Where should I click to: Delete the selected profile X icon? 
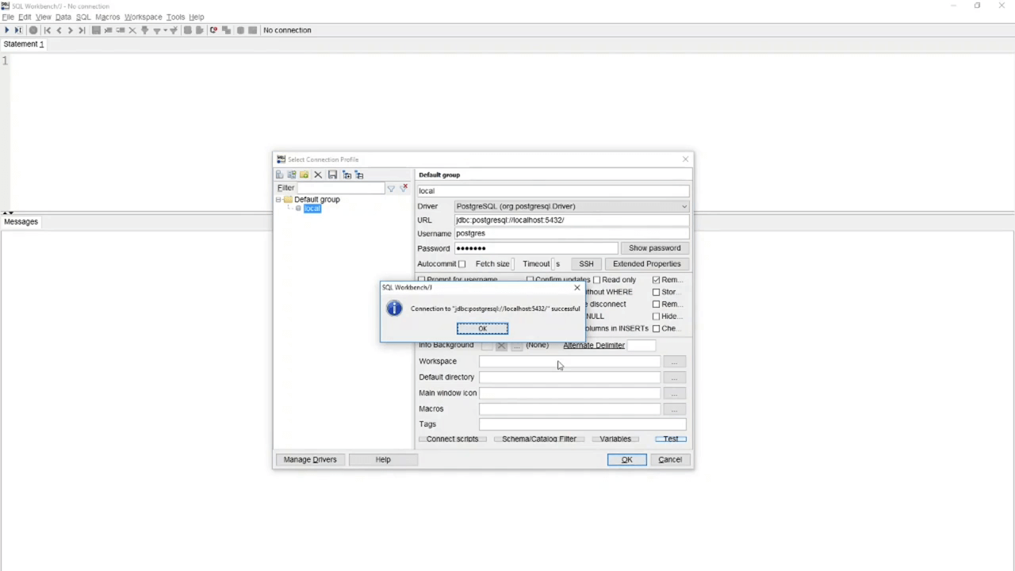pyautogui.click(x=318, y=174)
